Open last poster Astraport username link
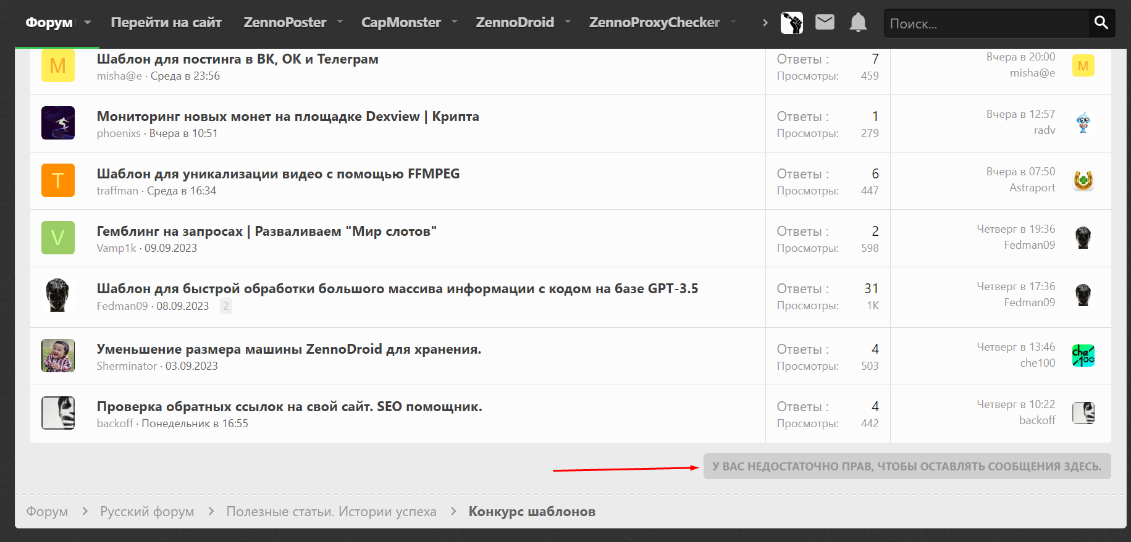The height and width of the screenshot is (542, 1131). coord(1032,188)
